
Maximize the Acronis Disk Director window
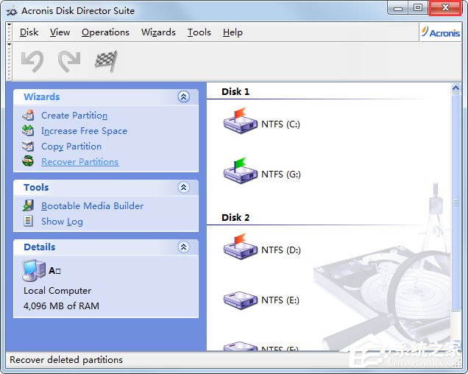(x=418, y=8)
